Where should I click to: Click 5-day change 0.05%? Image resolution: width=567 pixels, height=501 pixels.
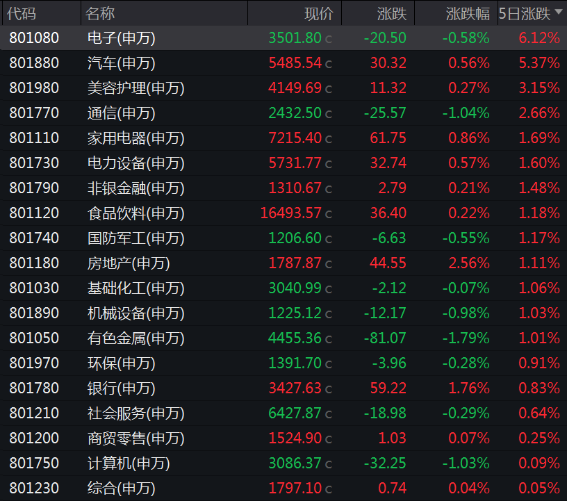[x=539, y=488]
